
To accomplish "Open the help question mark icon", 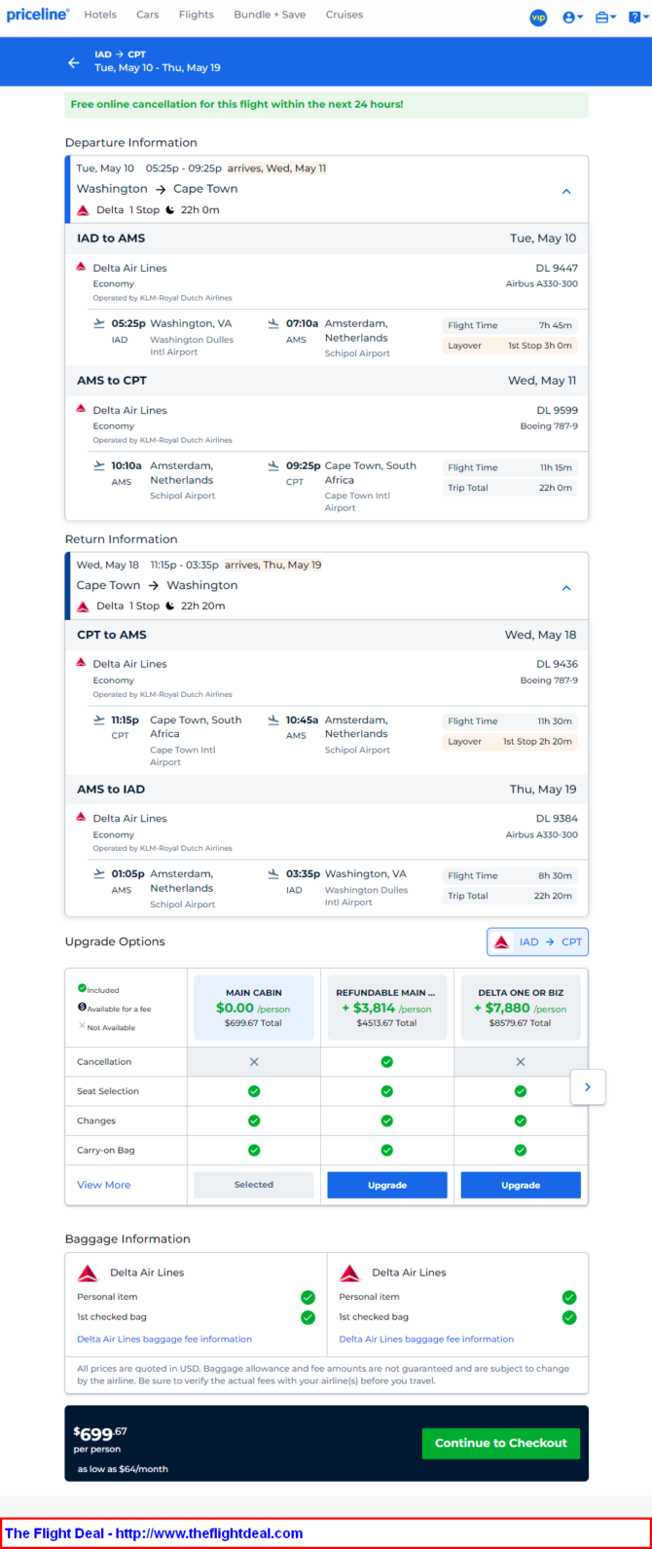I will pos(636,18).
